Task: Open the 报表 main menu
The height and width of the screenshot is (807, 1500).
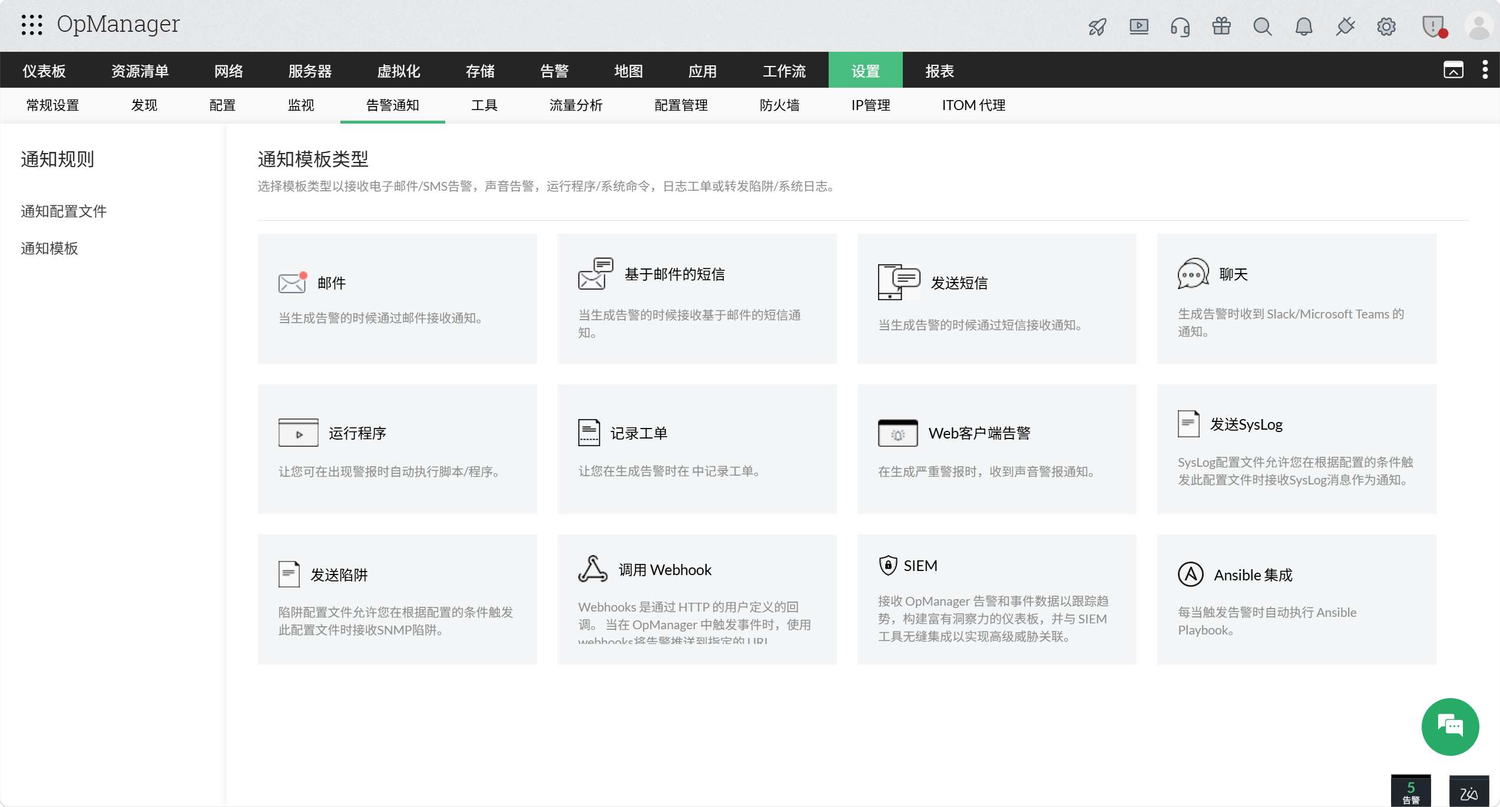Action: point(939,71)
